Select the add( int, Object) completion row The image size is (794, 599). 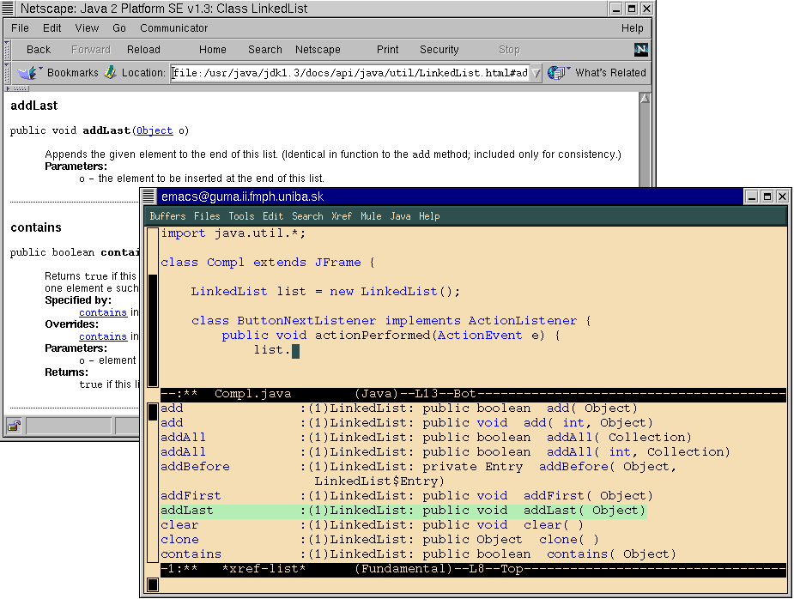pos(407,423)
